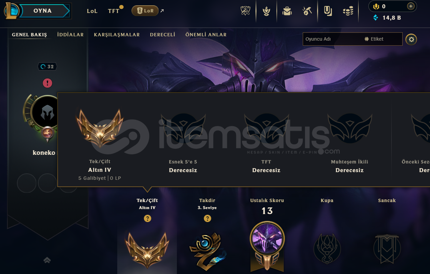Click the red exclamation alert icon

tap(47, 83)
